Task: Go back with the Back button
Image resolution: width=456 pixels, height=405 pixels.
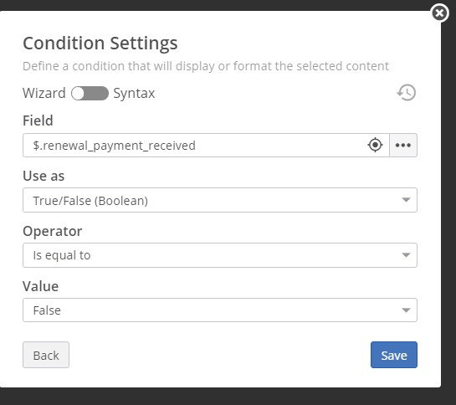Action: pyautogui.click(x=46, y=355)
